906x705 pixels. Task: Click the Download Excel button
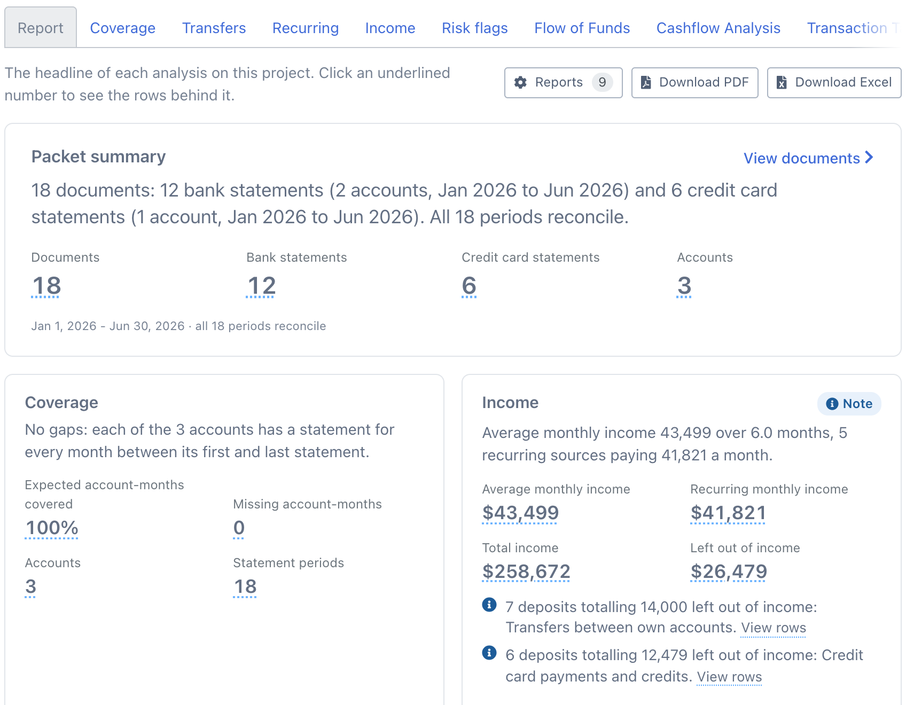pos(834,83)
